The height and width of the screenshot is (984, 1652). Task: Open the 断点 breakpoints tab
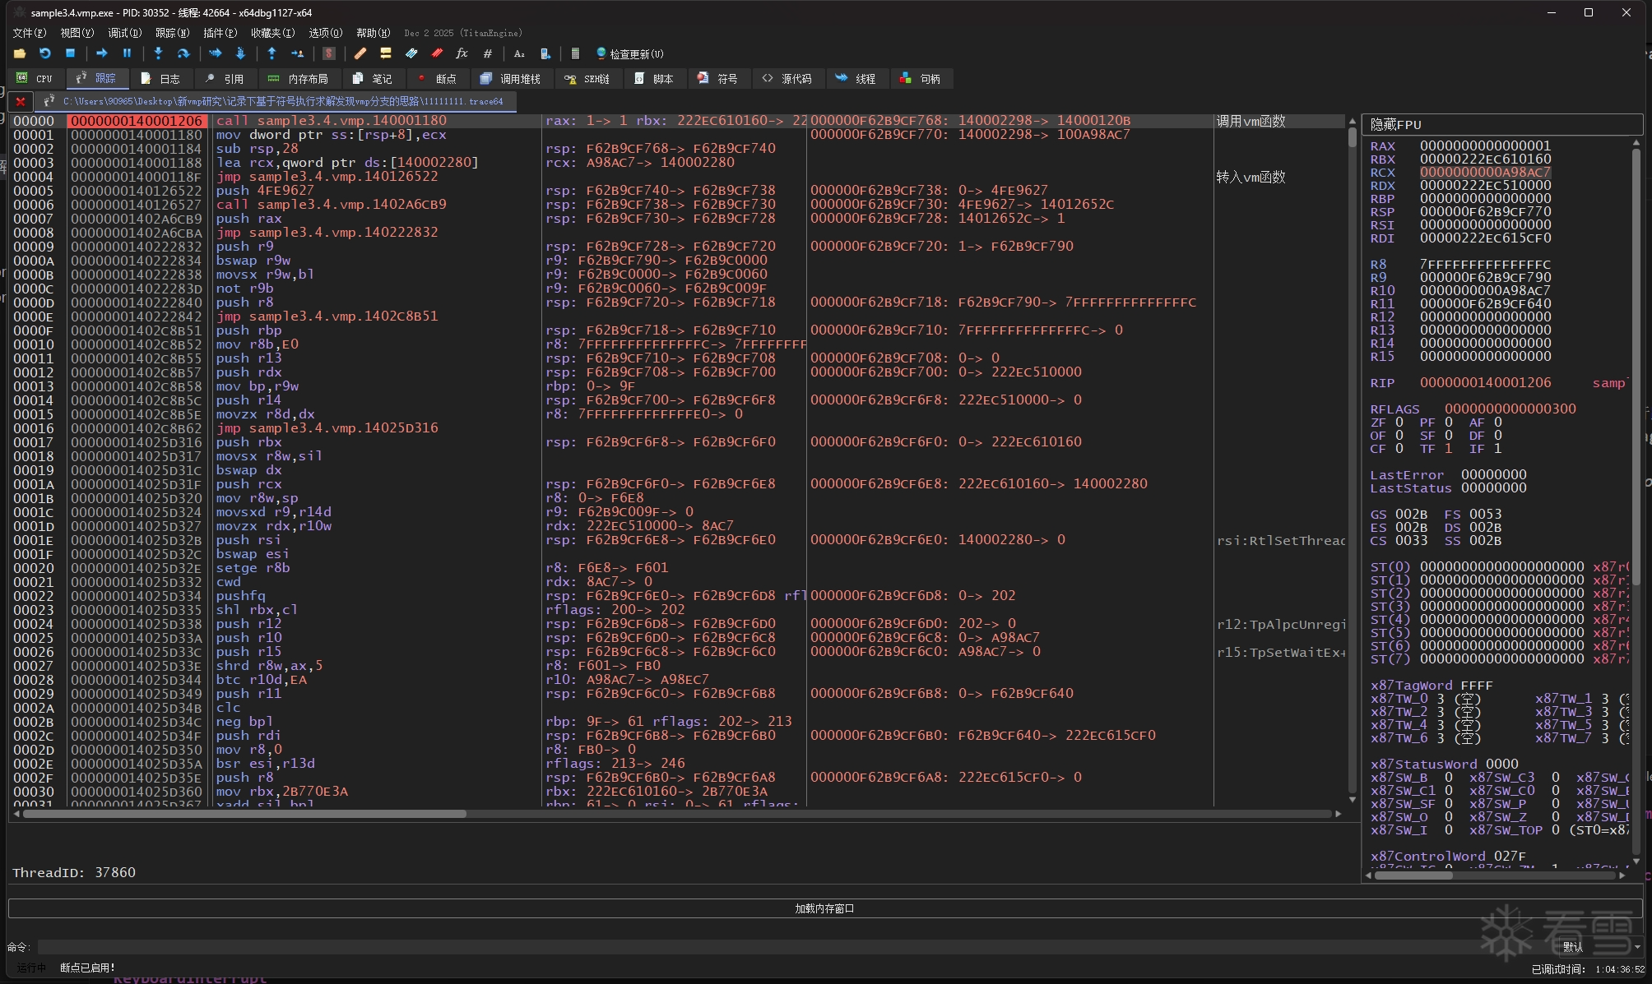[x=437, y=79]
